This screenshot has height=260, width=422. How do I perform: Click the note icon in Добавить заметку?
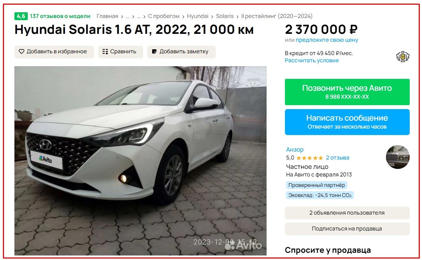(x=154, y=51)
